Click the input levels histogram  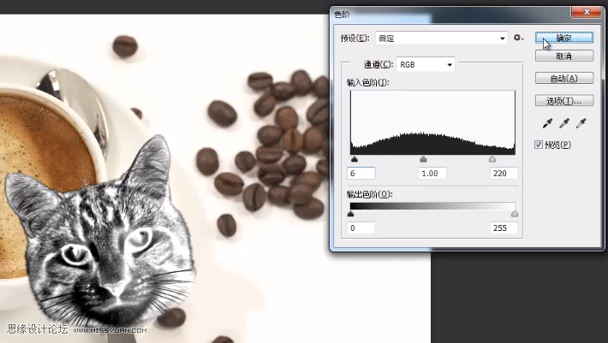(x=432, y=122)
